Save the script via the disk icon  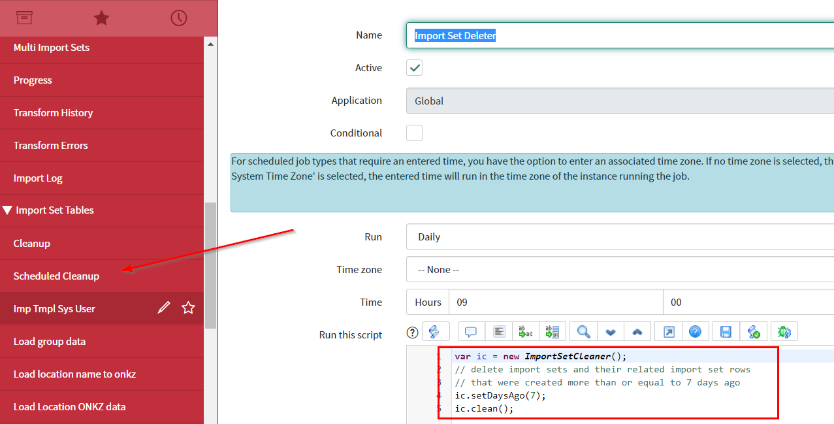(725, 331)
